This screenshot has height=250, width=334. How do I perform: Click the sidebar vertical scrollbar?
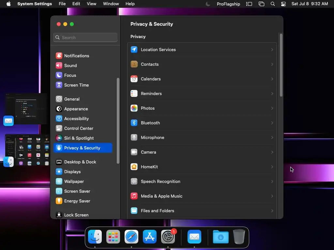(x=118, y=121)
